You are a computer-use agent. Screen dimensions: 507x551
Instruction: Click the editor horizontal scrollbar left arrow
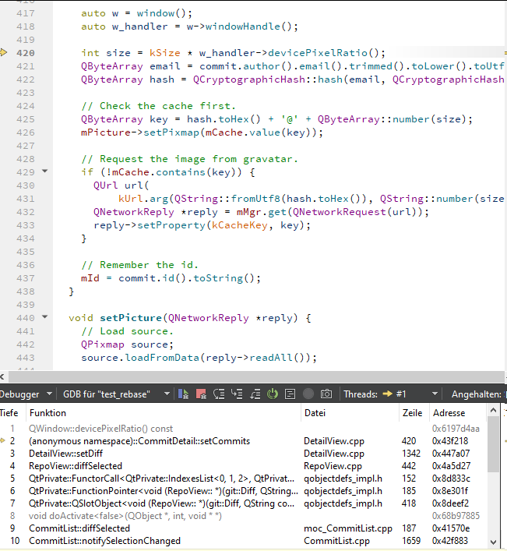2,377
